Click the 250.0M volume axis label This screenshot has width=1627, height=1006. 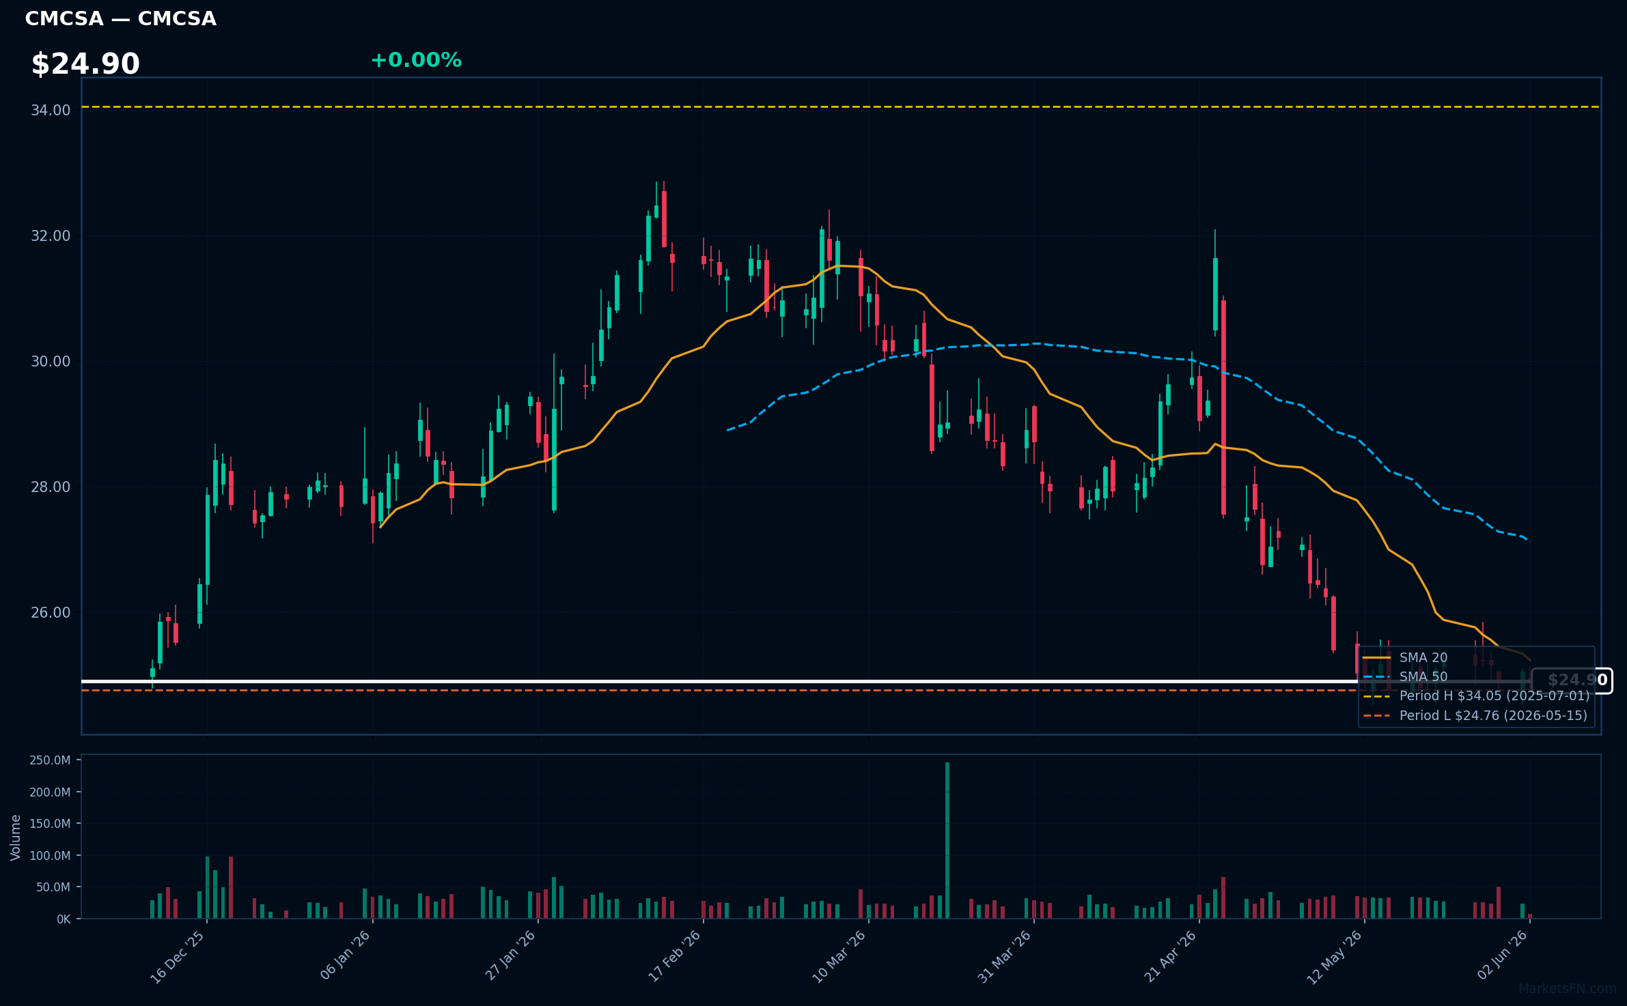pyautogui.click(x=50, y=760)
